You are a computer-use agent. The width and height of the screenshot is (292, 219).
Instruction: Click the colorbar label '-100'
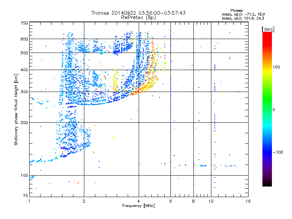[x=278, y=152]
